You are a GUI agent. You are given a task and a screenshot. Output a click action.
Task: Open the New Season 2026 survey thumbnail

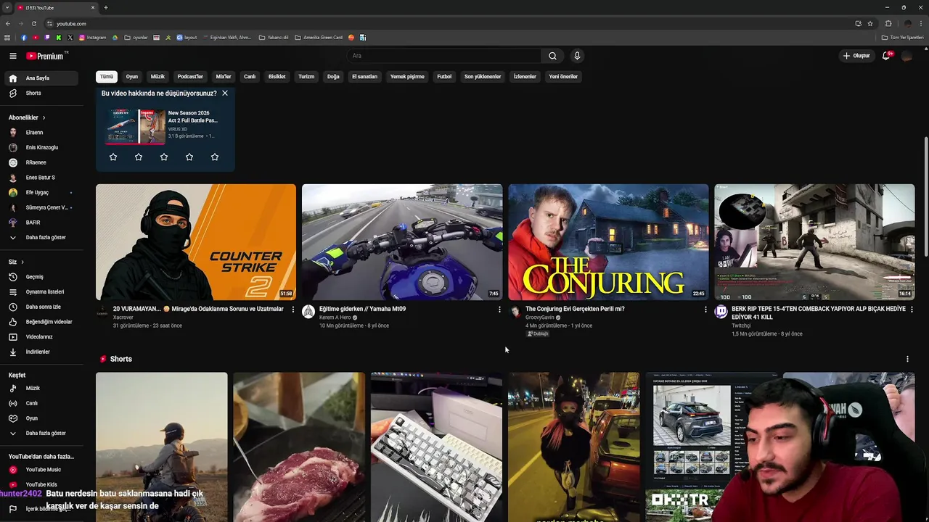(135, 126)
